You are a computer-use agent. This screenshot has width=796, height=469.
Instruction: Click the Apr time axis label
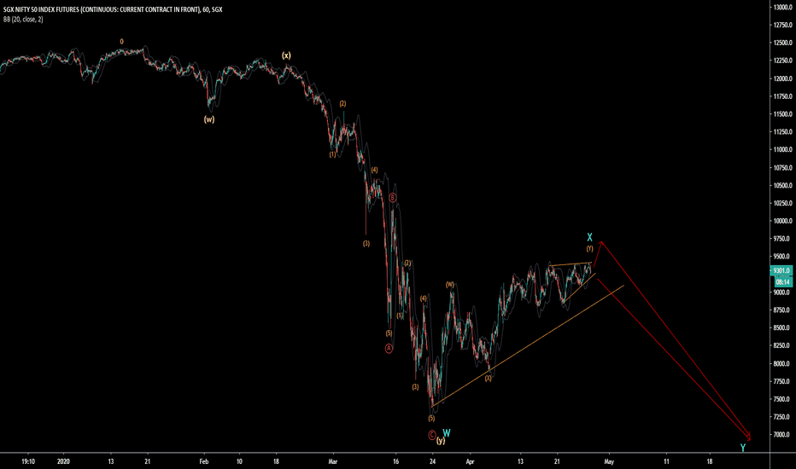point(470,461)
